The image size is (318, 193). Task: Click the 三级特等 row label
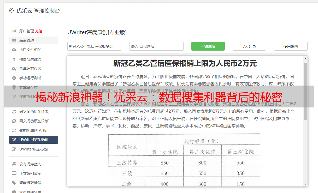pyautogui.click(x=127, y=163)
